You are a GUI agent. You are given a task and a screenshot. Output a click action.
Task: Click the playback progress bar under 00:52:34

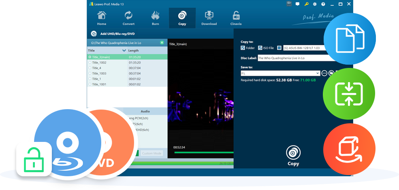(204, 152)
